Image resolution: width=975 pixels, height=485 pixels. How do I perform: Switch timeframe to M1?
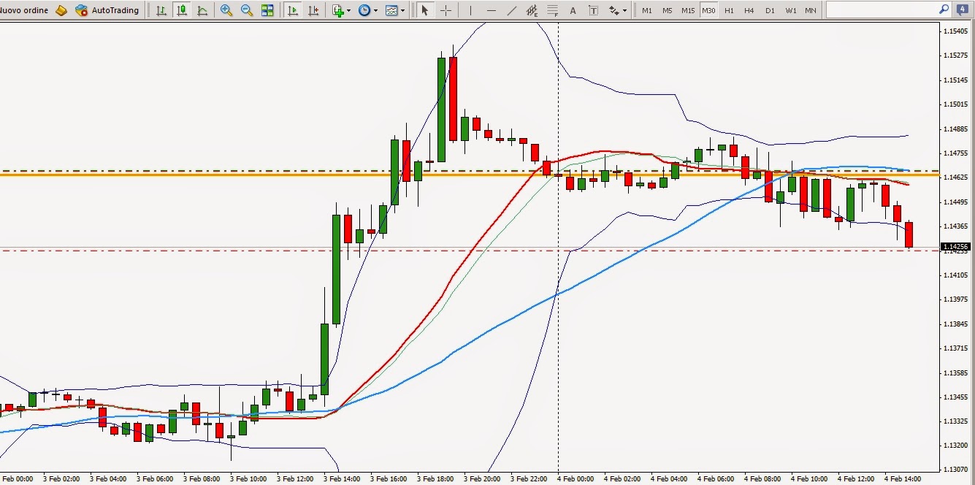coord(647,10)
